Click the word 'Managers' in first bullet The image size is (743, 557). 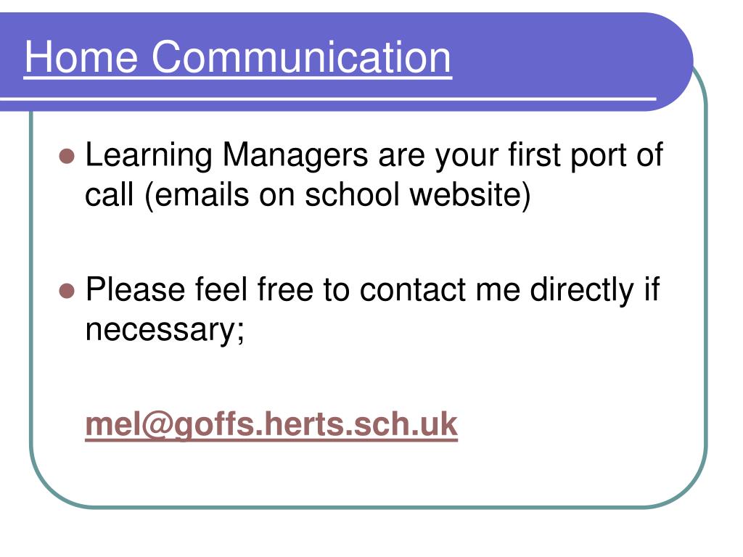point(295,157)
